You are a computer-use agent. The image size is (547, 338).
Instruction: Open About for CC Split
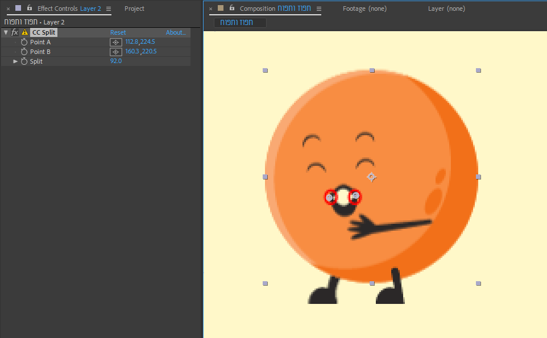pyautogui.click(x=176, y=32)
